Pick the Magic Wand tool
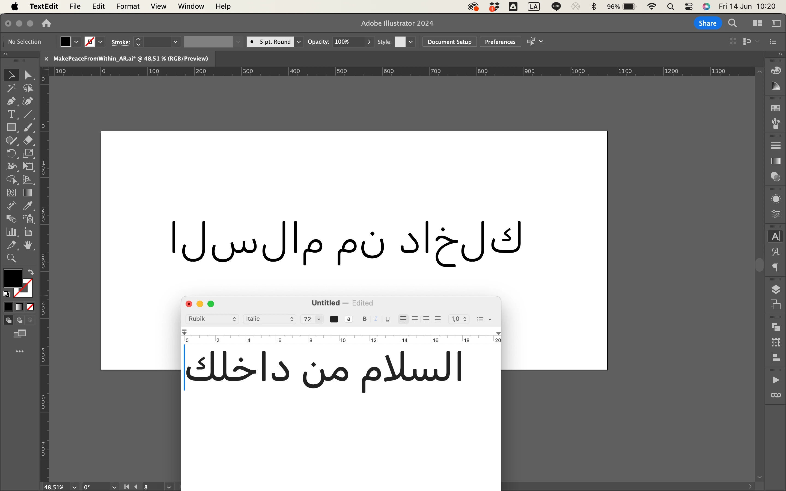Image resolution: width=786 pixels, height=491 pixels. tap(11, 88)
